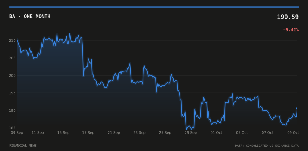The width and height of the screenshot is (308, 151).
Task: Click the 07 Oct date label
Action: pos(267,133)
